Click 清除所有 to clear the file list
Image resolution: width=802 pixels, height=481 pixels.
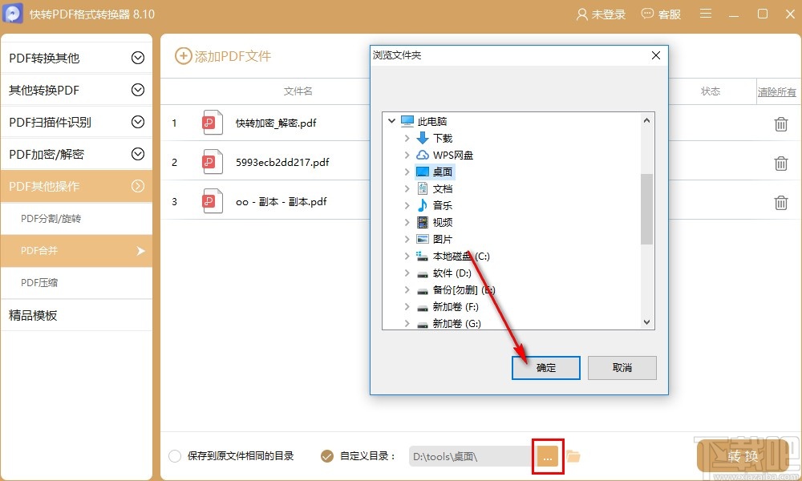(776, 91)
